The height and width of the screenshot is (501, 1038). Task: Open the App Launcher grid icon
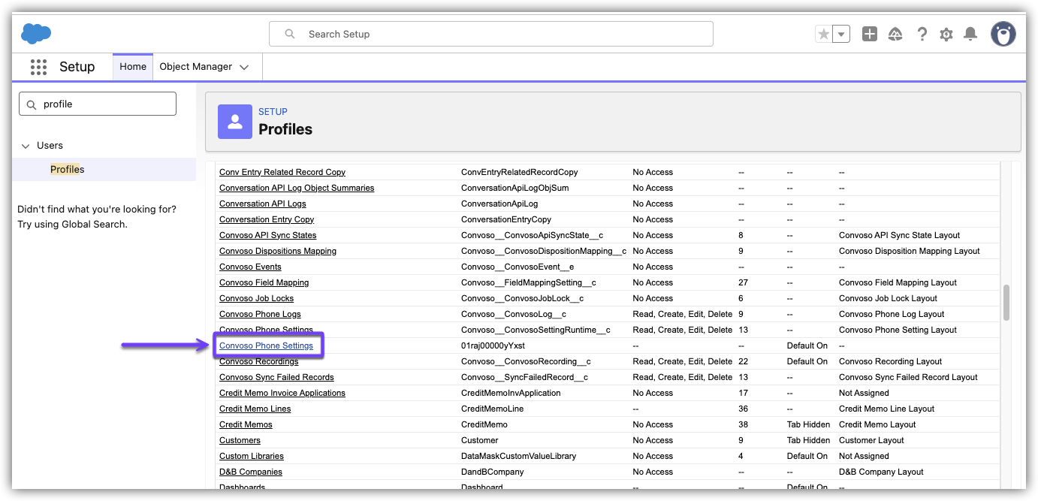[38, 67]
